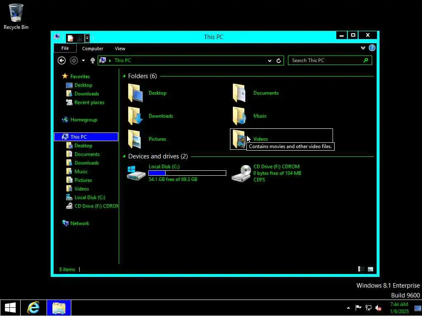
Task: Click the search magnifier icon
Action: tap(366, 60)
